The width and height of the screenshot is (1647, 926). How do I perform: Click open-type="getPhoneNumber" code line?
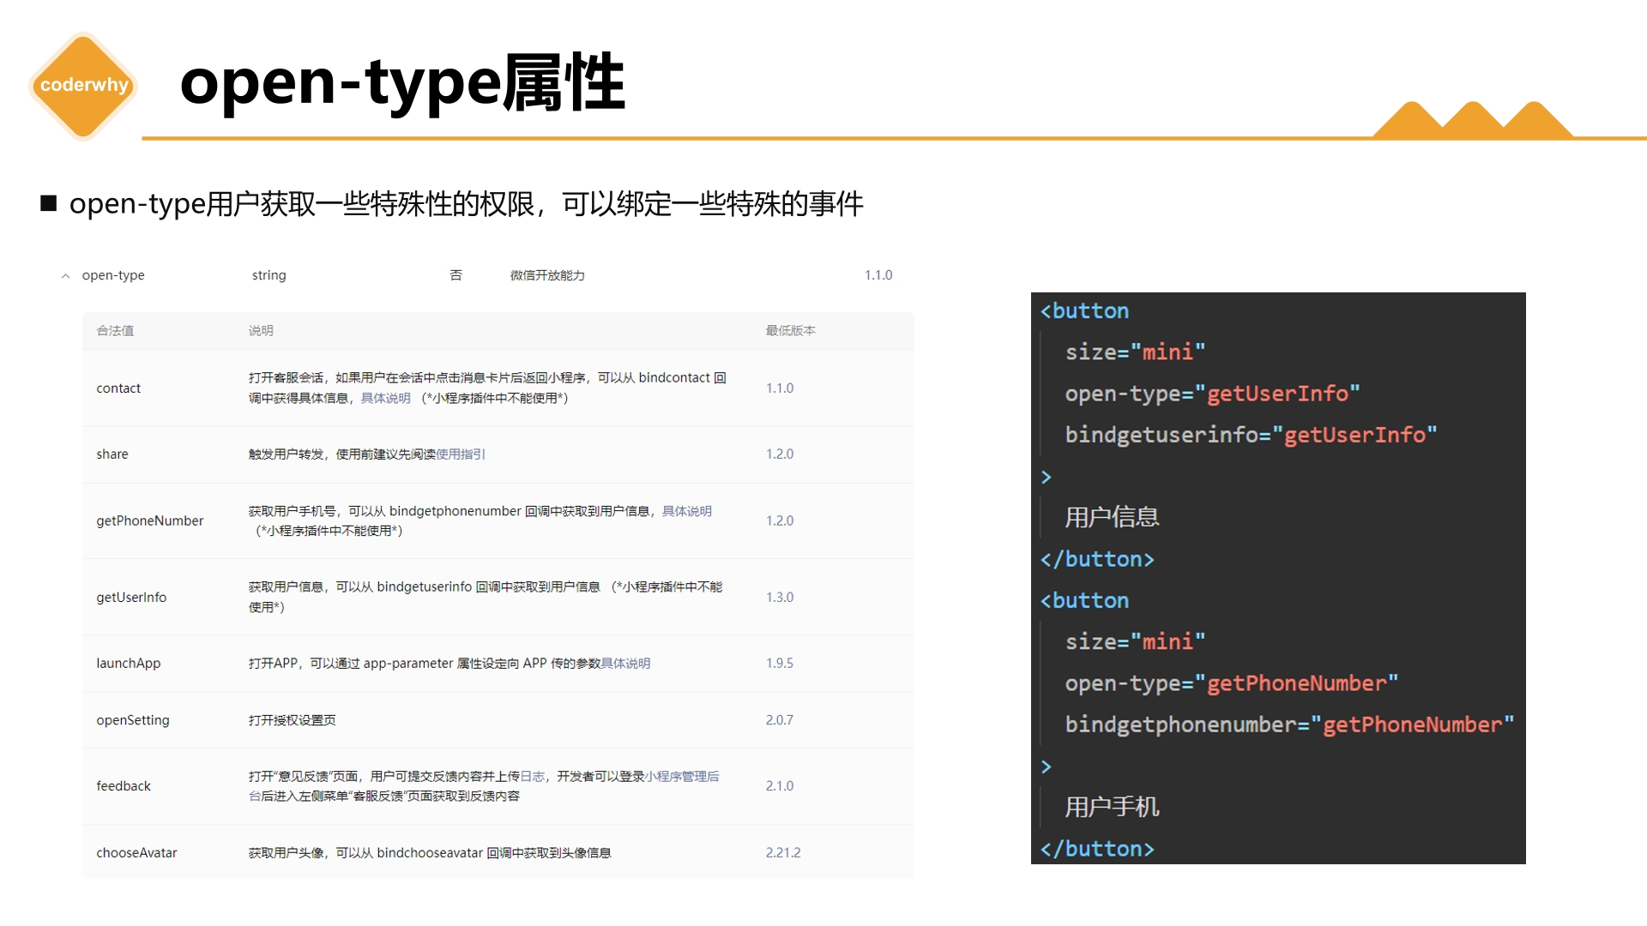pos(1231,683)
